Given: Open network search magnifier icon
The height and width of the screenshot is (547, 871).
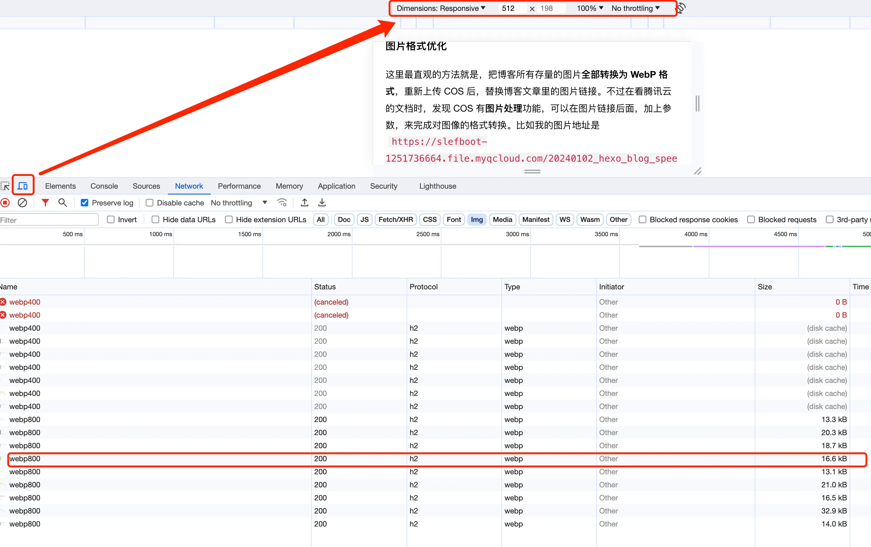Looking at the screenshot, I should (62, 203).
